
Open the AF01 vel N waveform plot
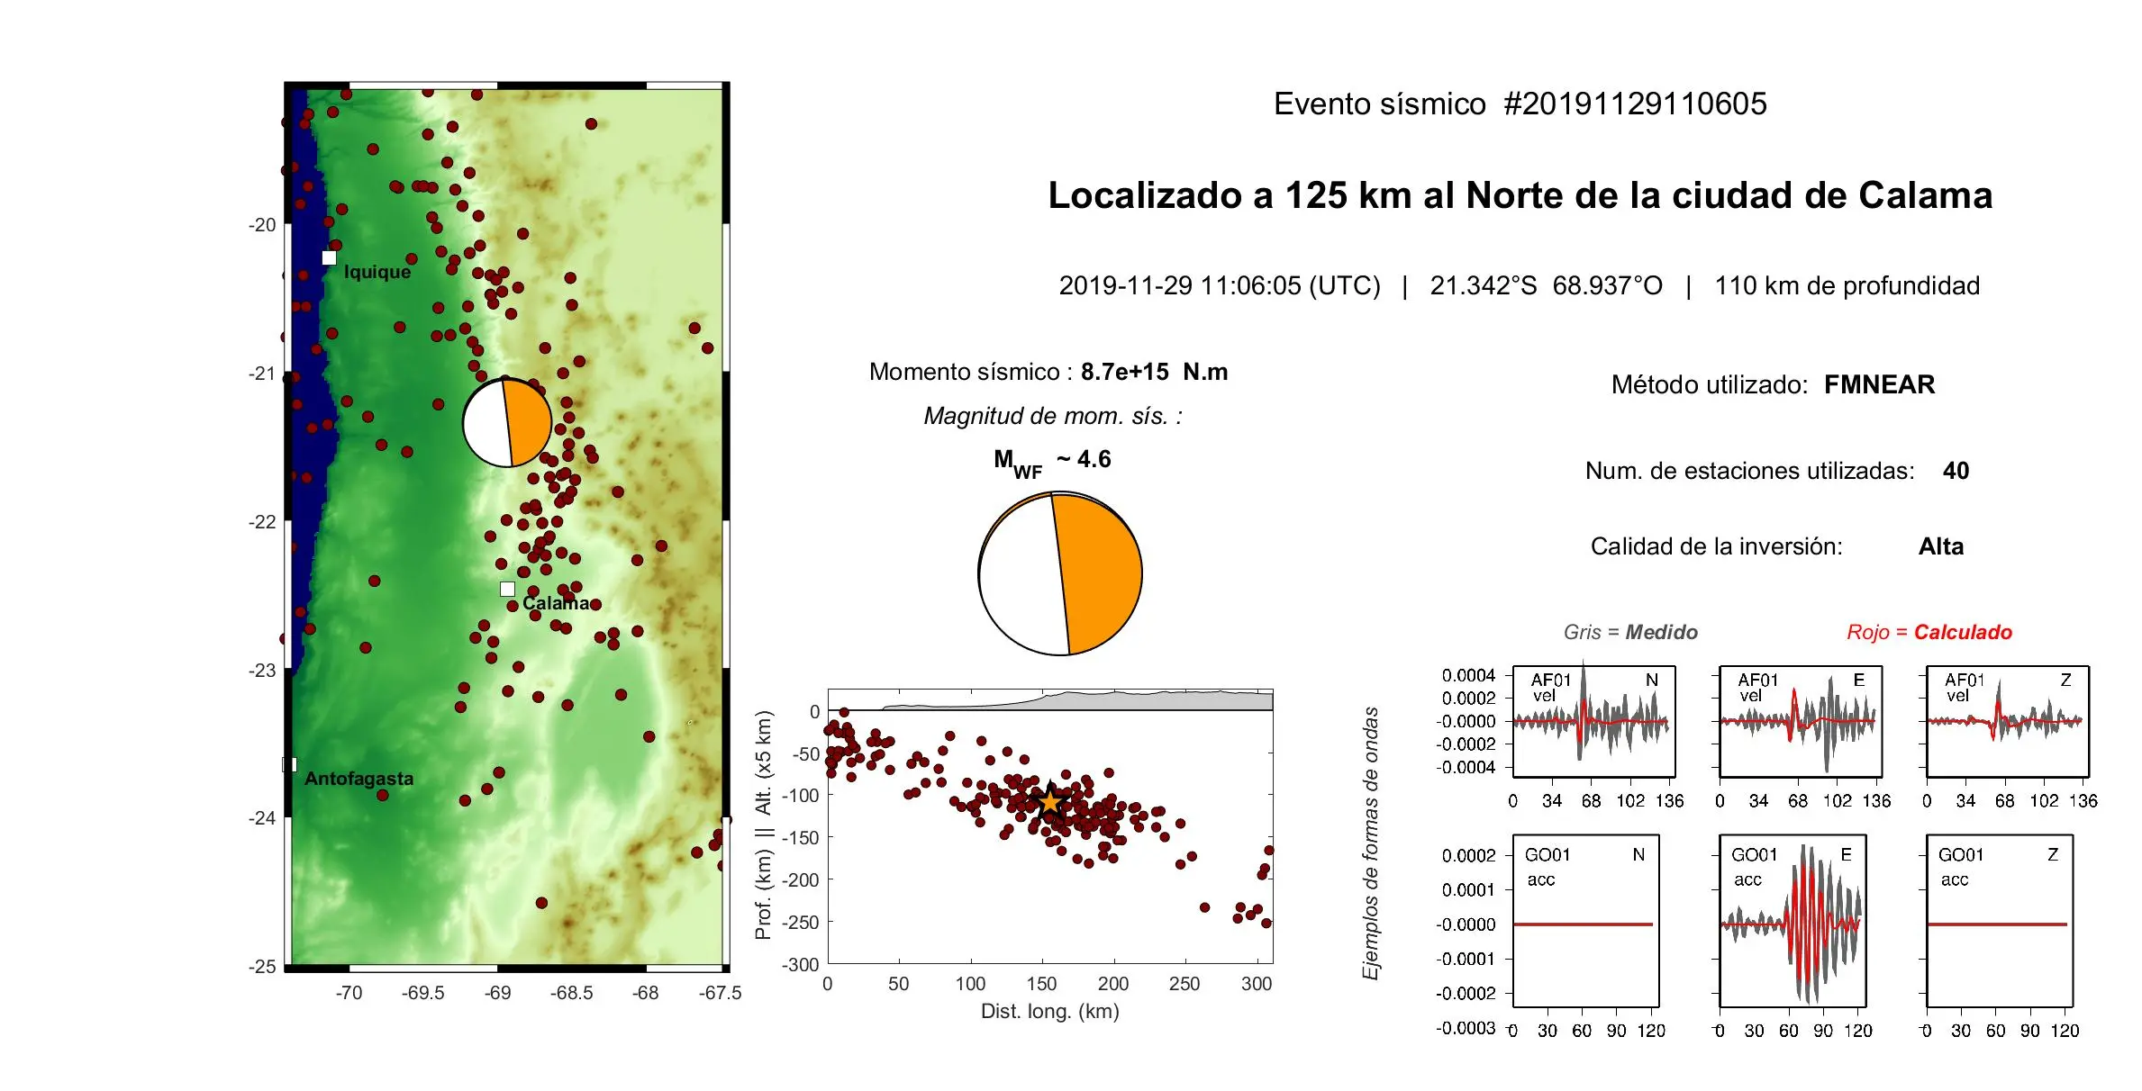click(x=1593, y=721)
